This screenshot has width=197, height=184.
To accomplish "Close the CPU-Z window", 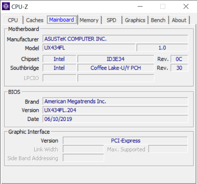I will 186,6.
